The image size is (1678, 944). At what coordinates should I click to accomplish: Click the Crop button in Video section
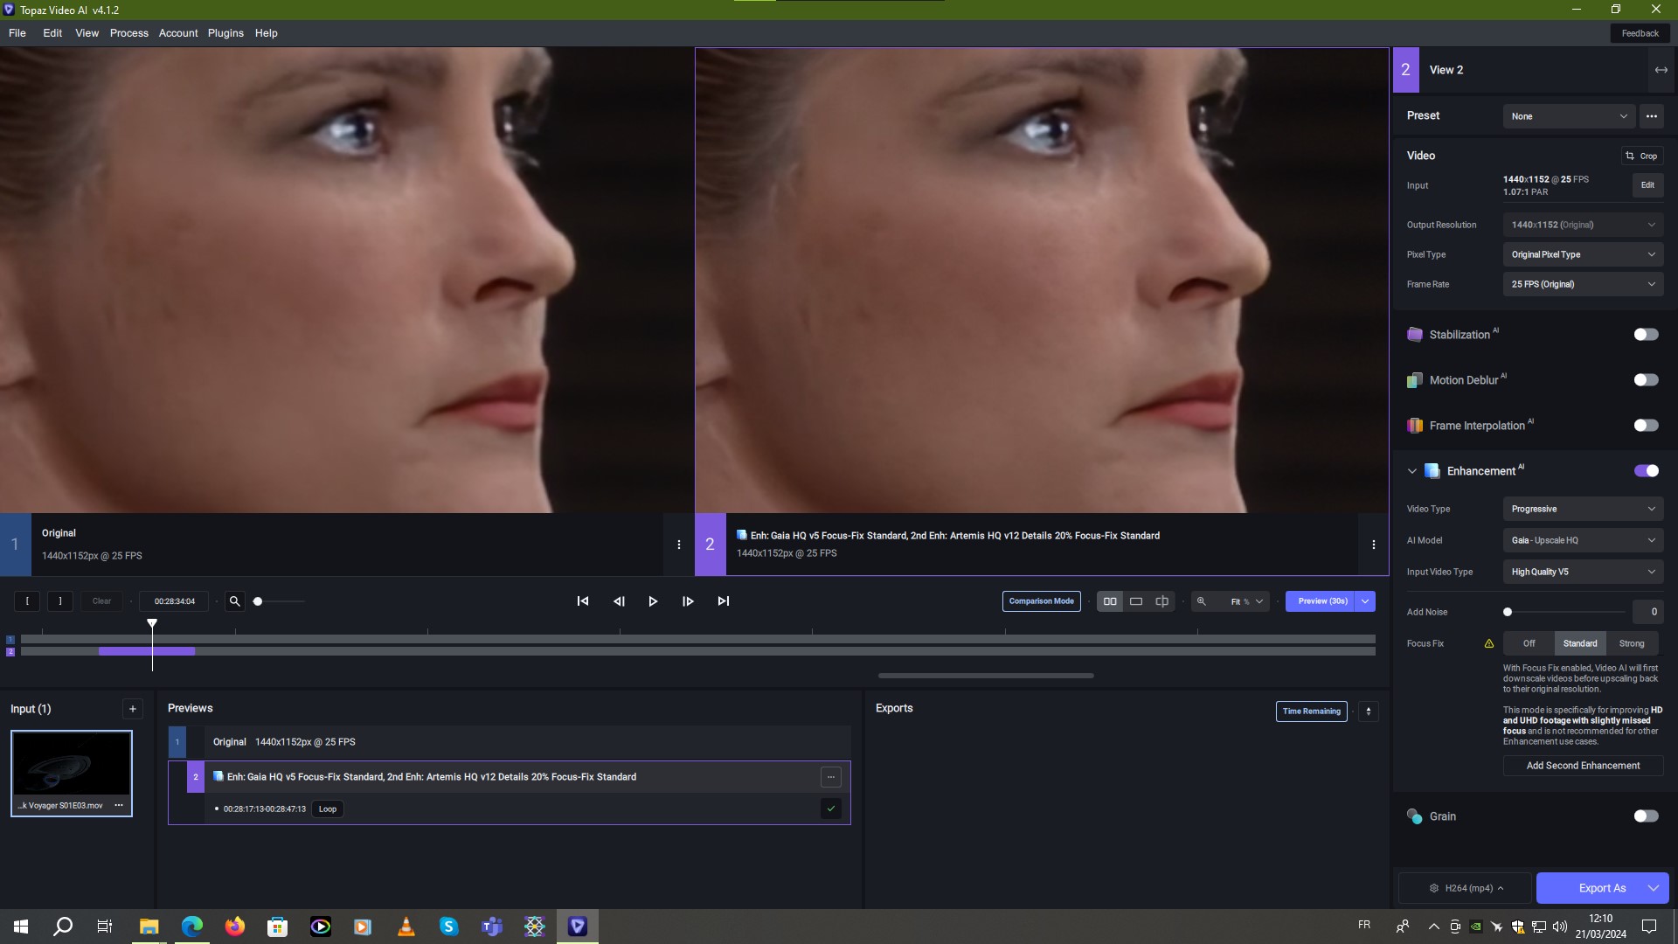point(1641,156)
